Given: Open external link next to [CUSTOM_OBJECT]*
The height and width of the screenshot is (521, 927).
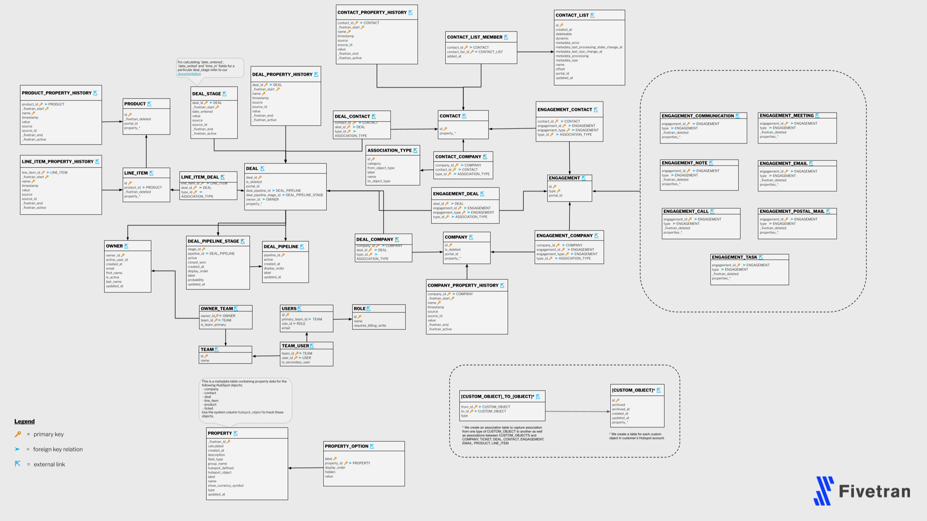Looking at the screenshot, I should [x=659, y=390].
